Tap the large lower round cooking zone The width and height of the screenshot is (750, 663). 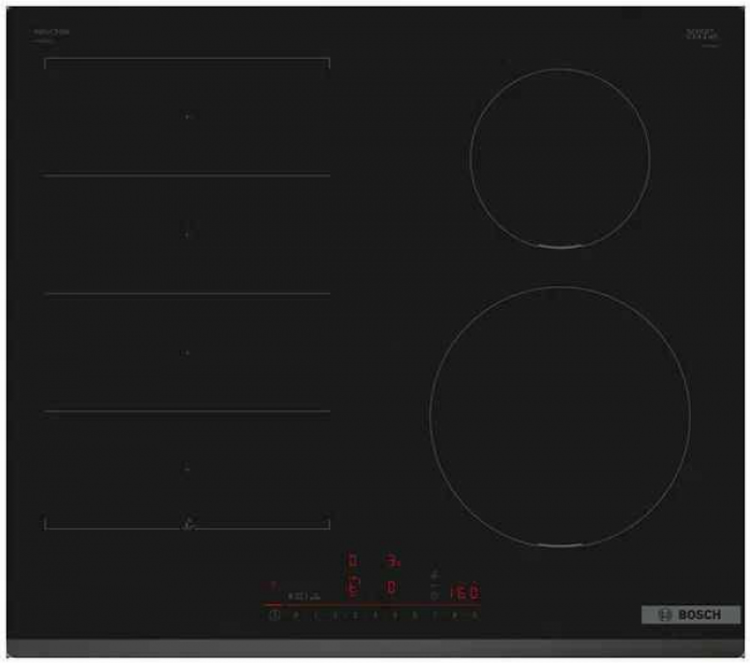click(560, 415)
